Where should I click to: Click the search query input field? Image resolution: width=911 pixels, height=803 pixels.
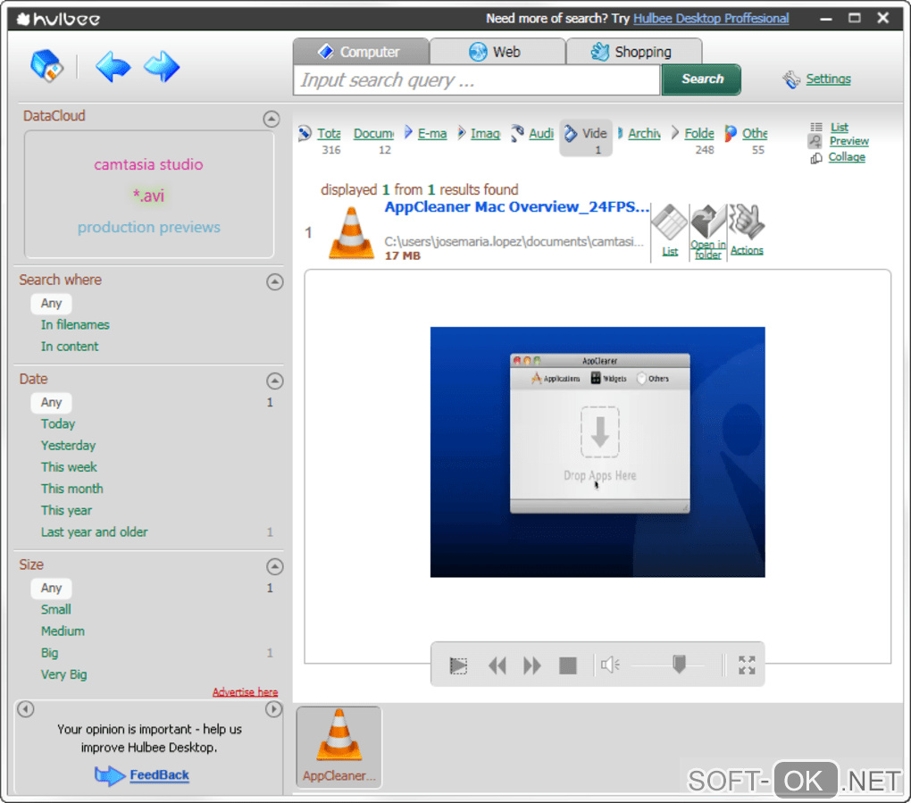[x=477, y=80]
